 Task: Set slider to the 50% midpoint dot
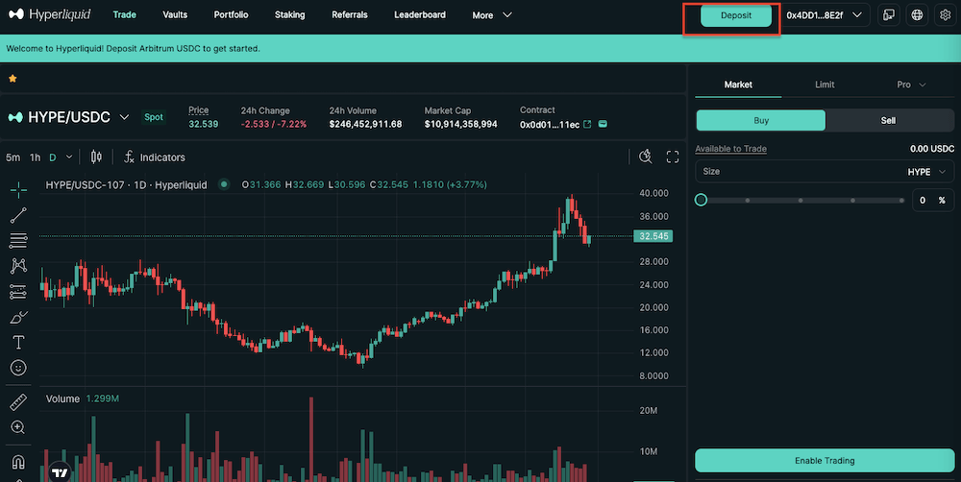click(801, 201)
